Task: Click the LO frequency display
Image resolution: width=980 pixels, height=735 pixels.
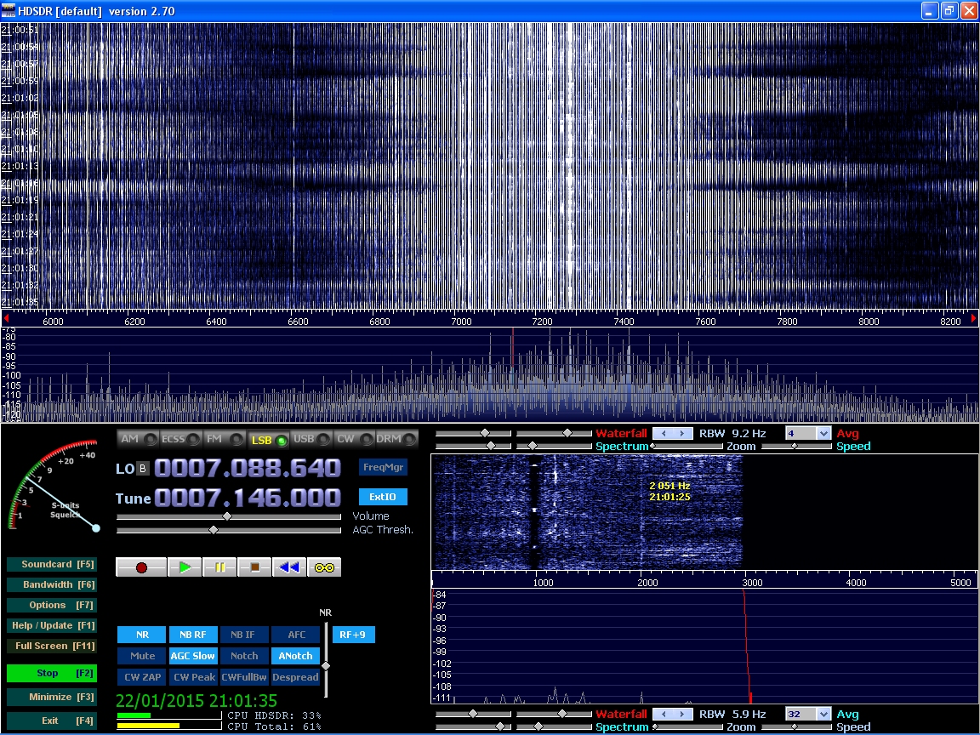Action: click(x=248, y=468)
